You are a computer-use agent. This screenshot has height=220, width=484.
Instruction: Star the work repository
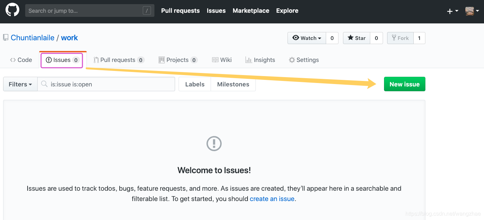(x=357, y=38)
